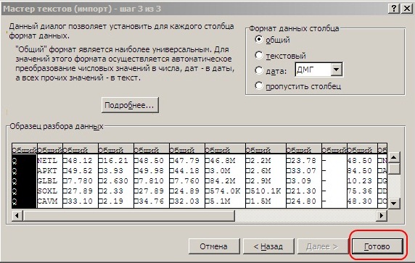Open the ДМГ date format dropdown
This screenshot has width=415, height=263.
336,70
